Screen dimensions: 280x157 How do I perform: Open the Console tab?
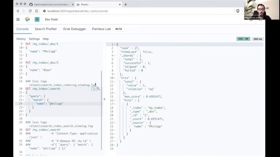(x=22, y=29)
